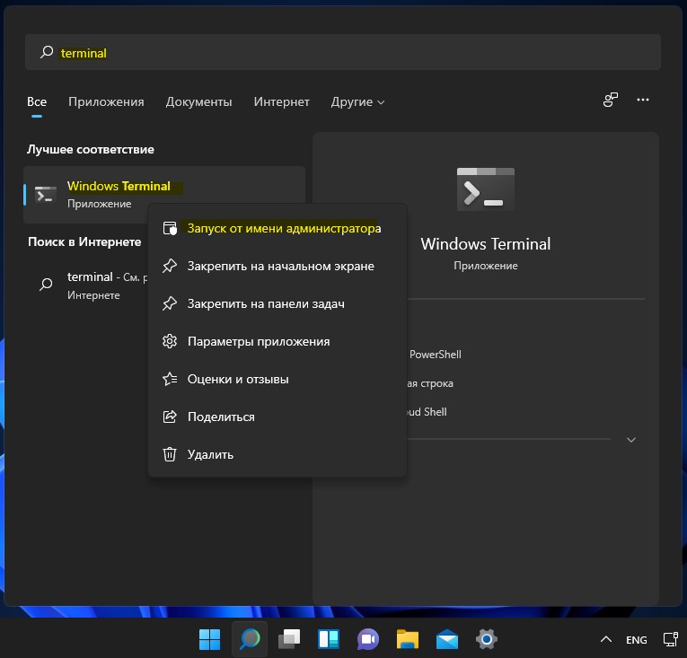The image size is (687, 658).
Task: Click the trash icon beside Удалить
Action: click(x=170, y=454)
